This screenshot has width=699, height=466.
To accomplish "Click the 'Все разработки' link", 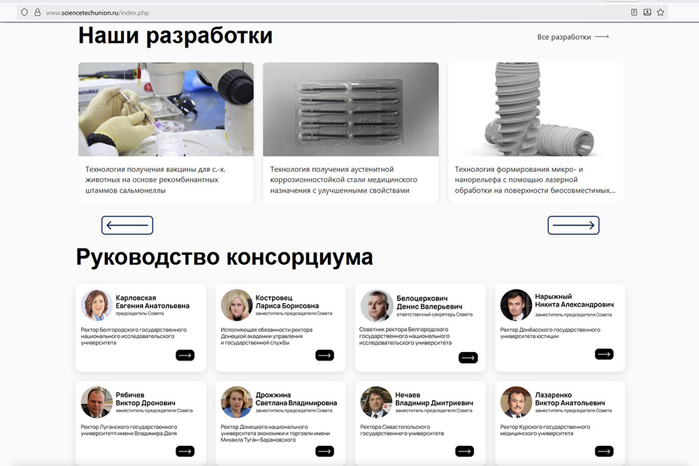I will point(572,37).
